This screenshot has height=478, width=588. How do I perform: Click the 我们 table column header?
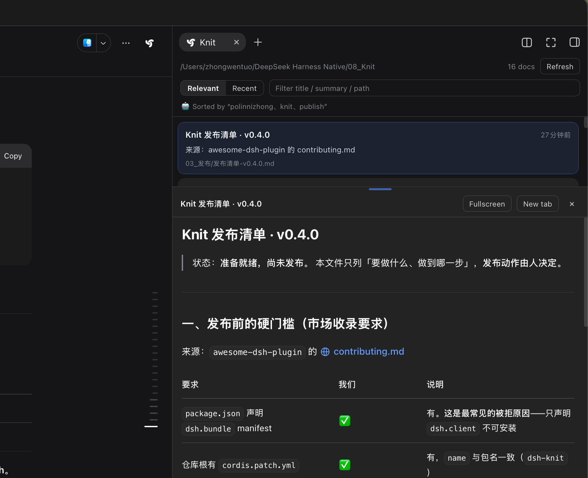[347, 384]
